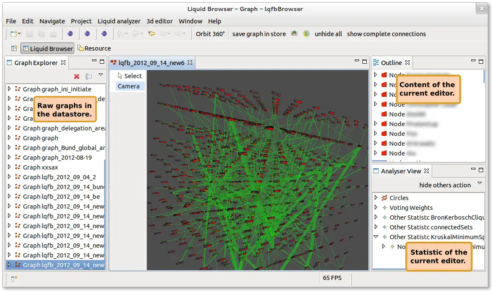Screen dimensions: 492x291
Task: Select the Graph graph_Bund_global_ar row
Action: click(55, 148)
